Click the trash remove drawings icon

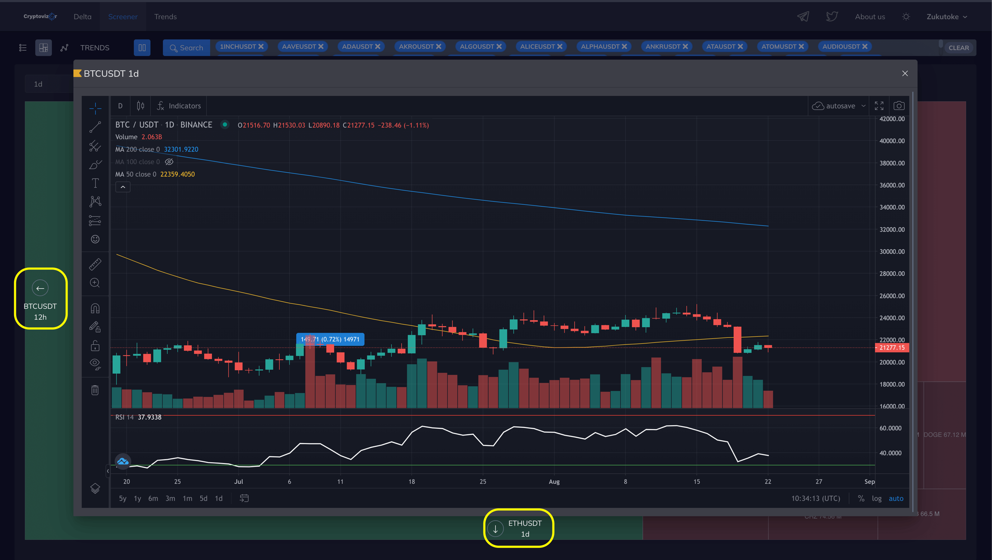[95, 390]
